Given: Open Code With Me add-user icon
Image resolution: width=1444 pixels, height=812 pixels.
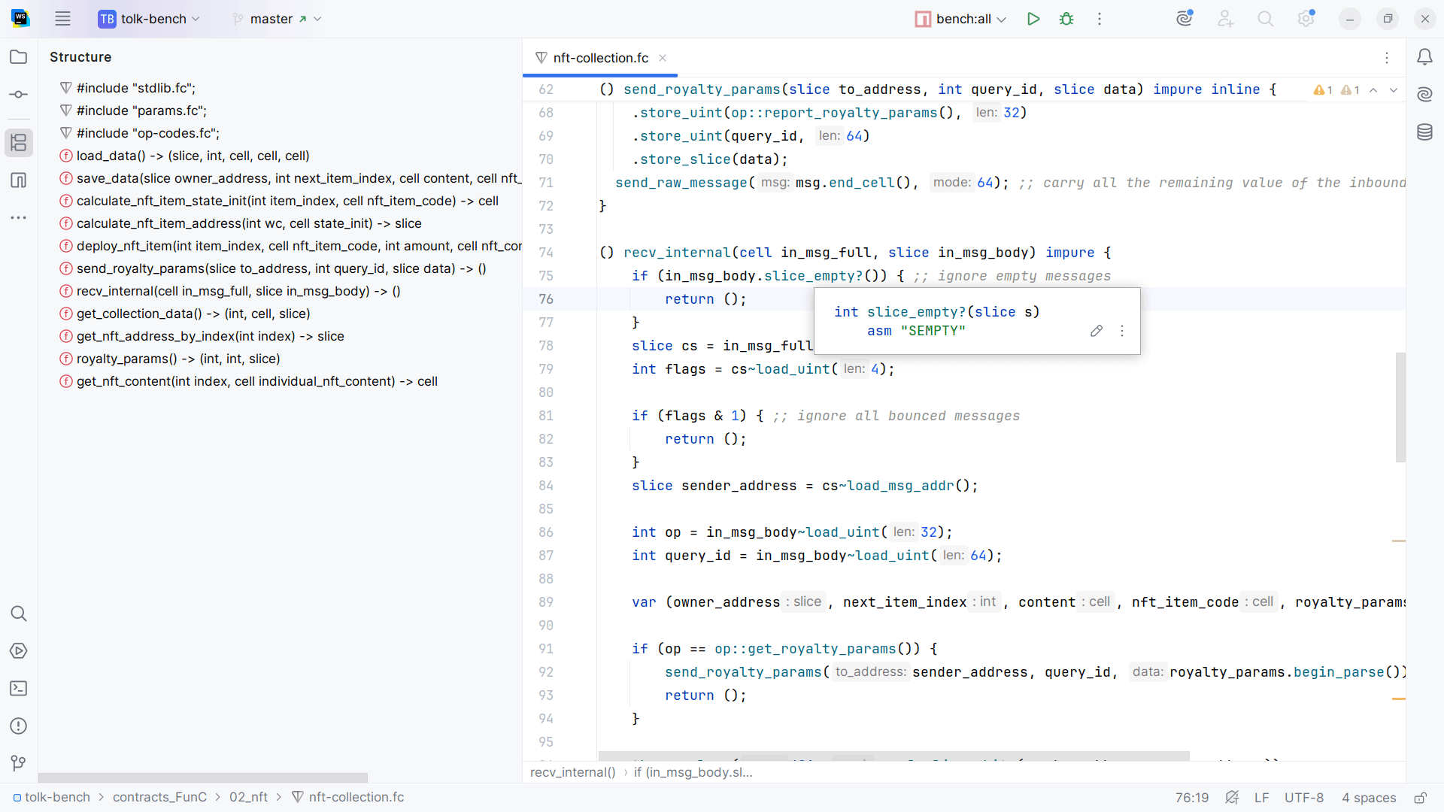Looking at the screenshot, I should click(1226, 19).
